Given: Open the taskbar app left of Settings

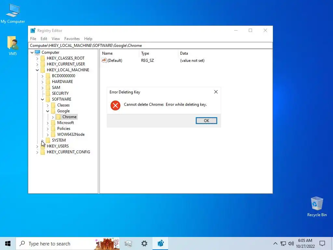Looking at the screenshot, I should click(128, 243).
